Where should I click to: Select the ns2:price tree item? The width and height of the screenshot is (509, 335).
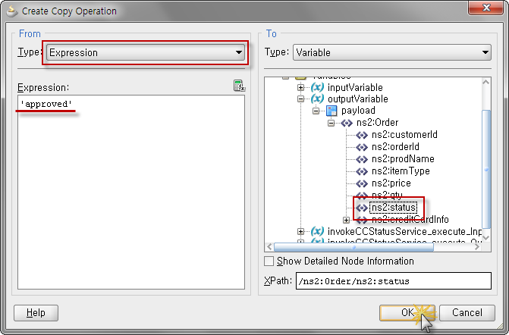[x=391, y=183]
